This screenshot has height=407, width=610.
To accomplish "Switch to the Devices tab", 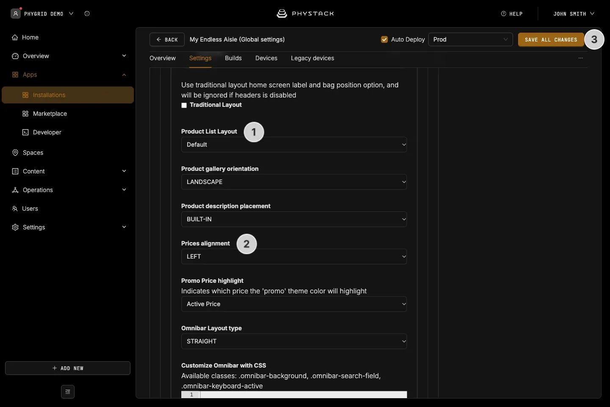I will point(266,58).
